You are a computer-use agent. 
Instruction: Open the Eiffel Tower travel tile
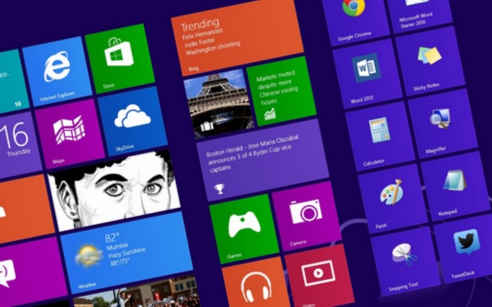click(219, 104)
